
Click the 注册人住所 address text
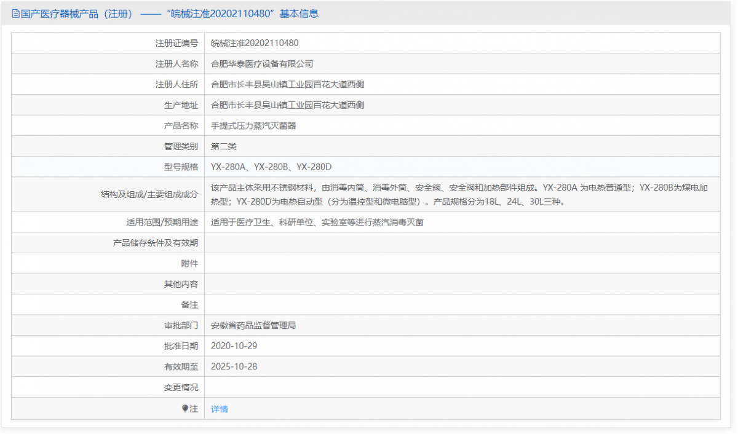tap(286, 84)
